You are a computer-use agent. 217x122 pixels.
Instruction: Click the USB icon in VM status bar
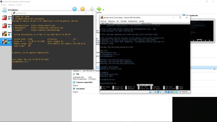click(161, 92)
